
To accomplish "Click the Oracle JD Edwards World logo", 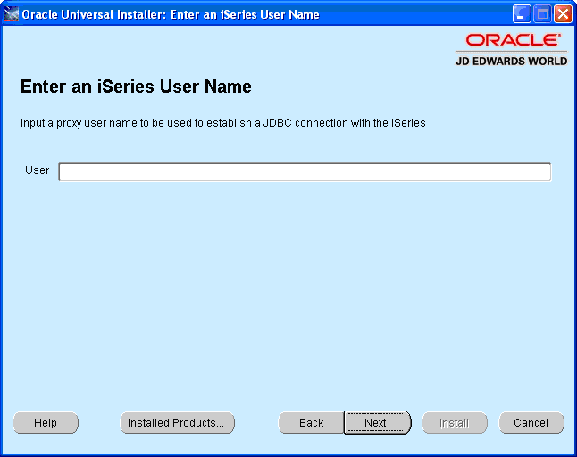I will [x=512, y=50].
